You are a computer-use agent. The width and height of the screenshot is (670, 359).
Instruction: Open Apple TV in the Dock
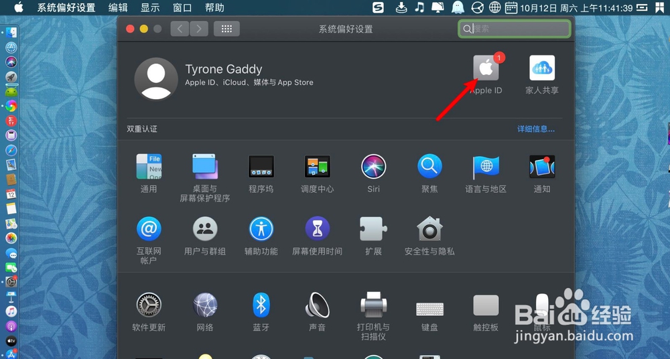11,341
